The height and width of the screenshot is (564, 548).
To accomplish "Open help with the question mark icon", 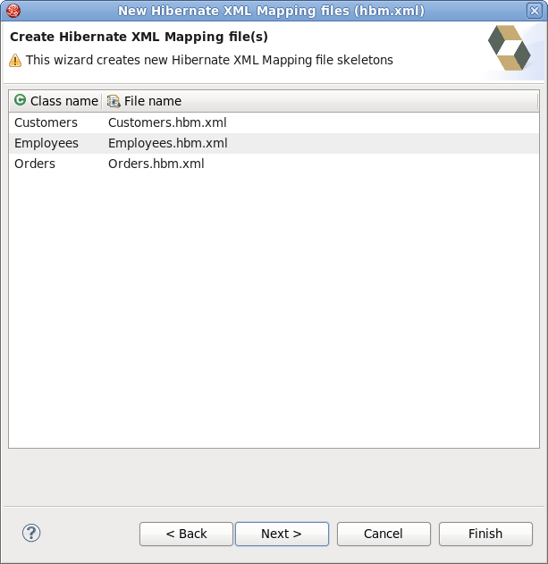I will pos(31,534).
